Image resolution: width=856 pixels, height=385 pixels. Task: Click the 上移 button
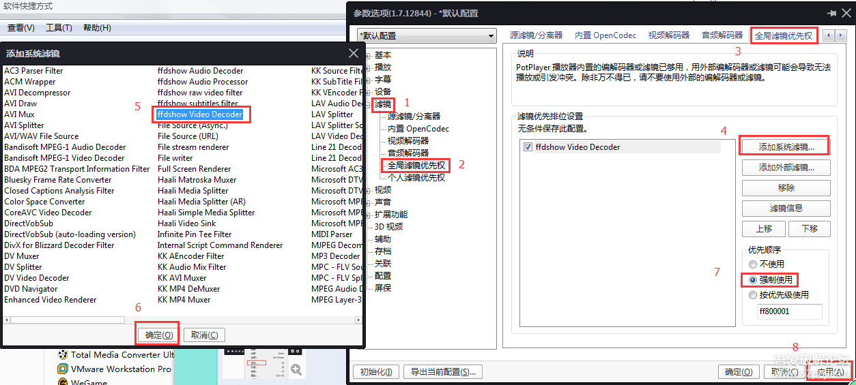point(764,229)
